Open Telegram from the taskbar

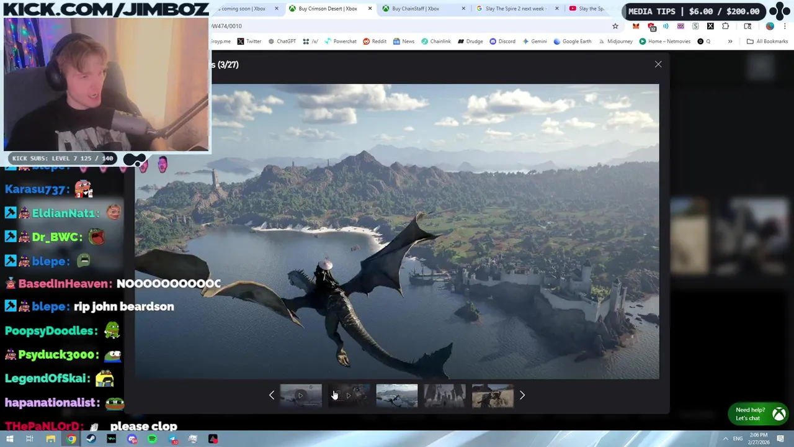coord(172,440)
